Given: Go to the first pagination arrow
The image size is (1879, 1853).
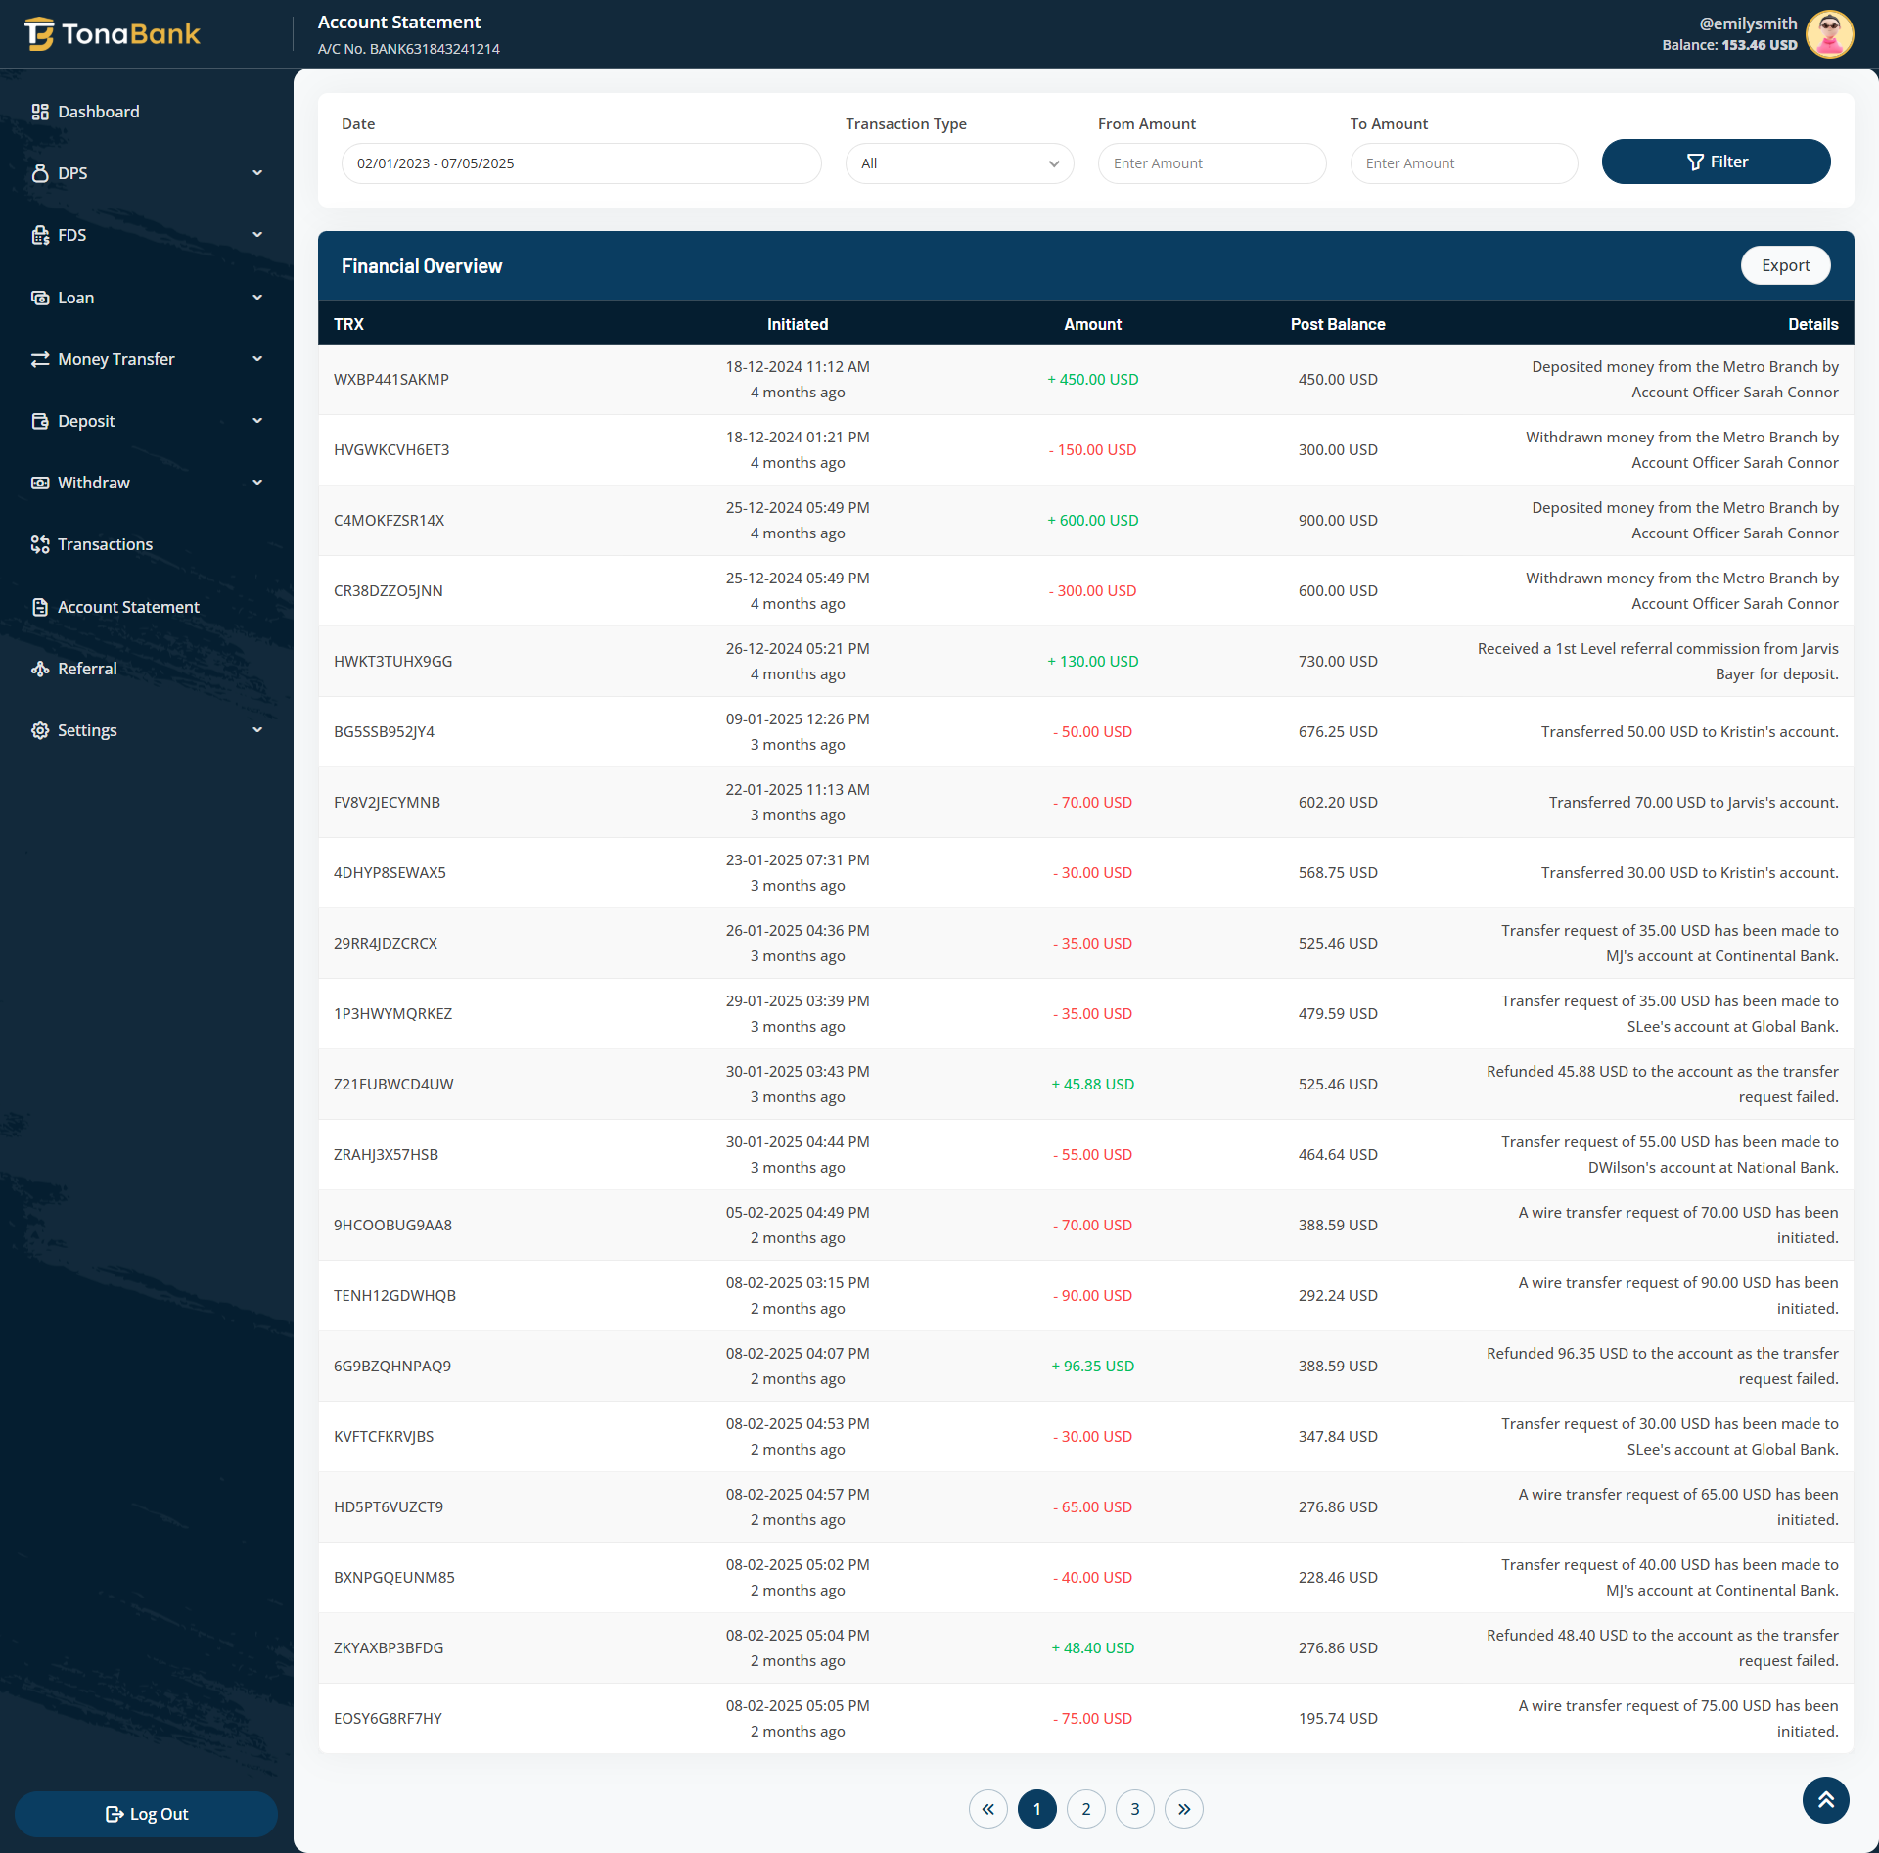Looking at the screenshot, I should (x=987, y=1809).
